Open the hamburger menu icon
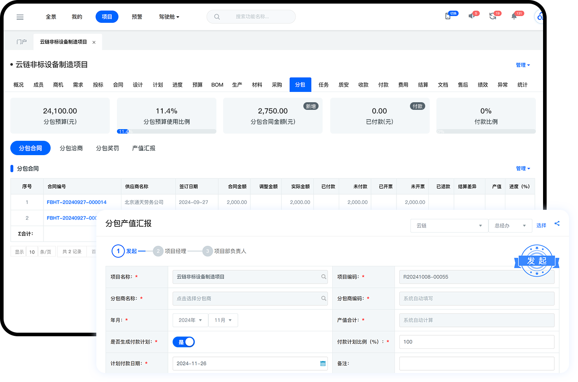This screenshot has width=578, height=382. 20,17
